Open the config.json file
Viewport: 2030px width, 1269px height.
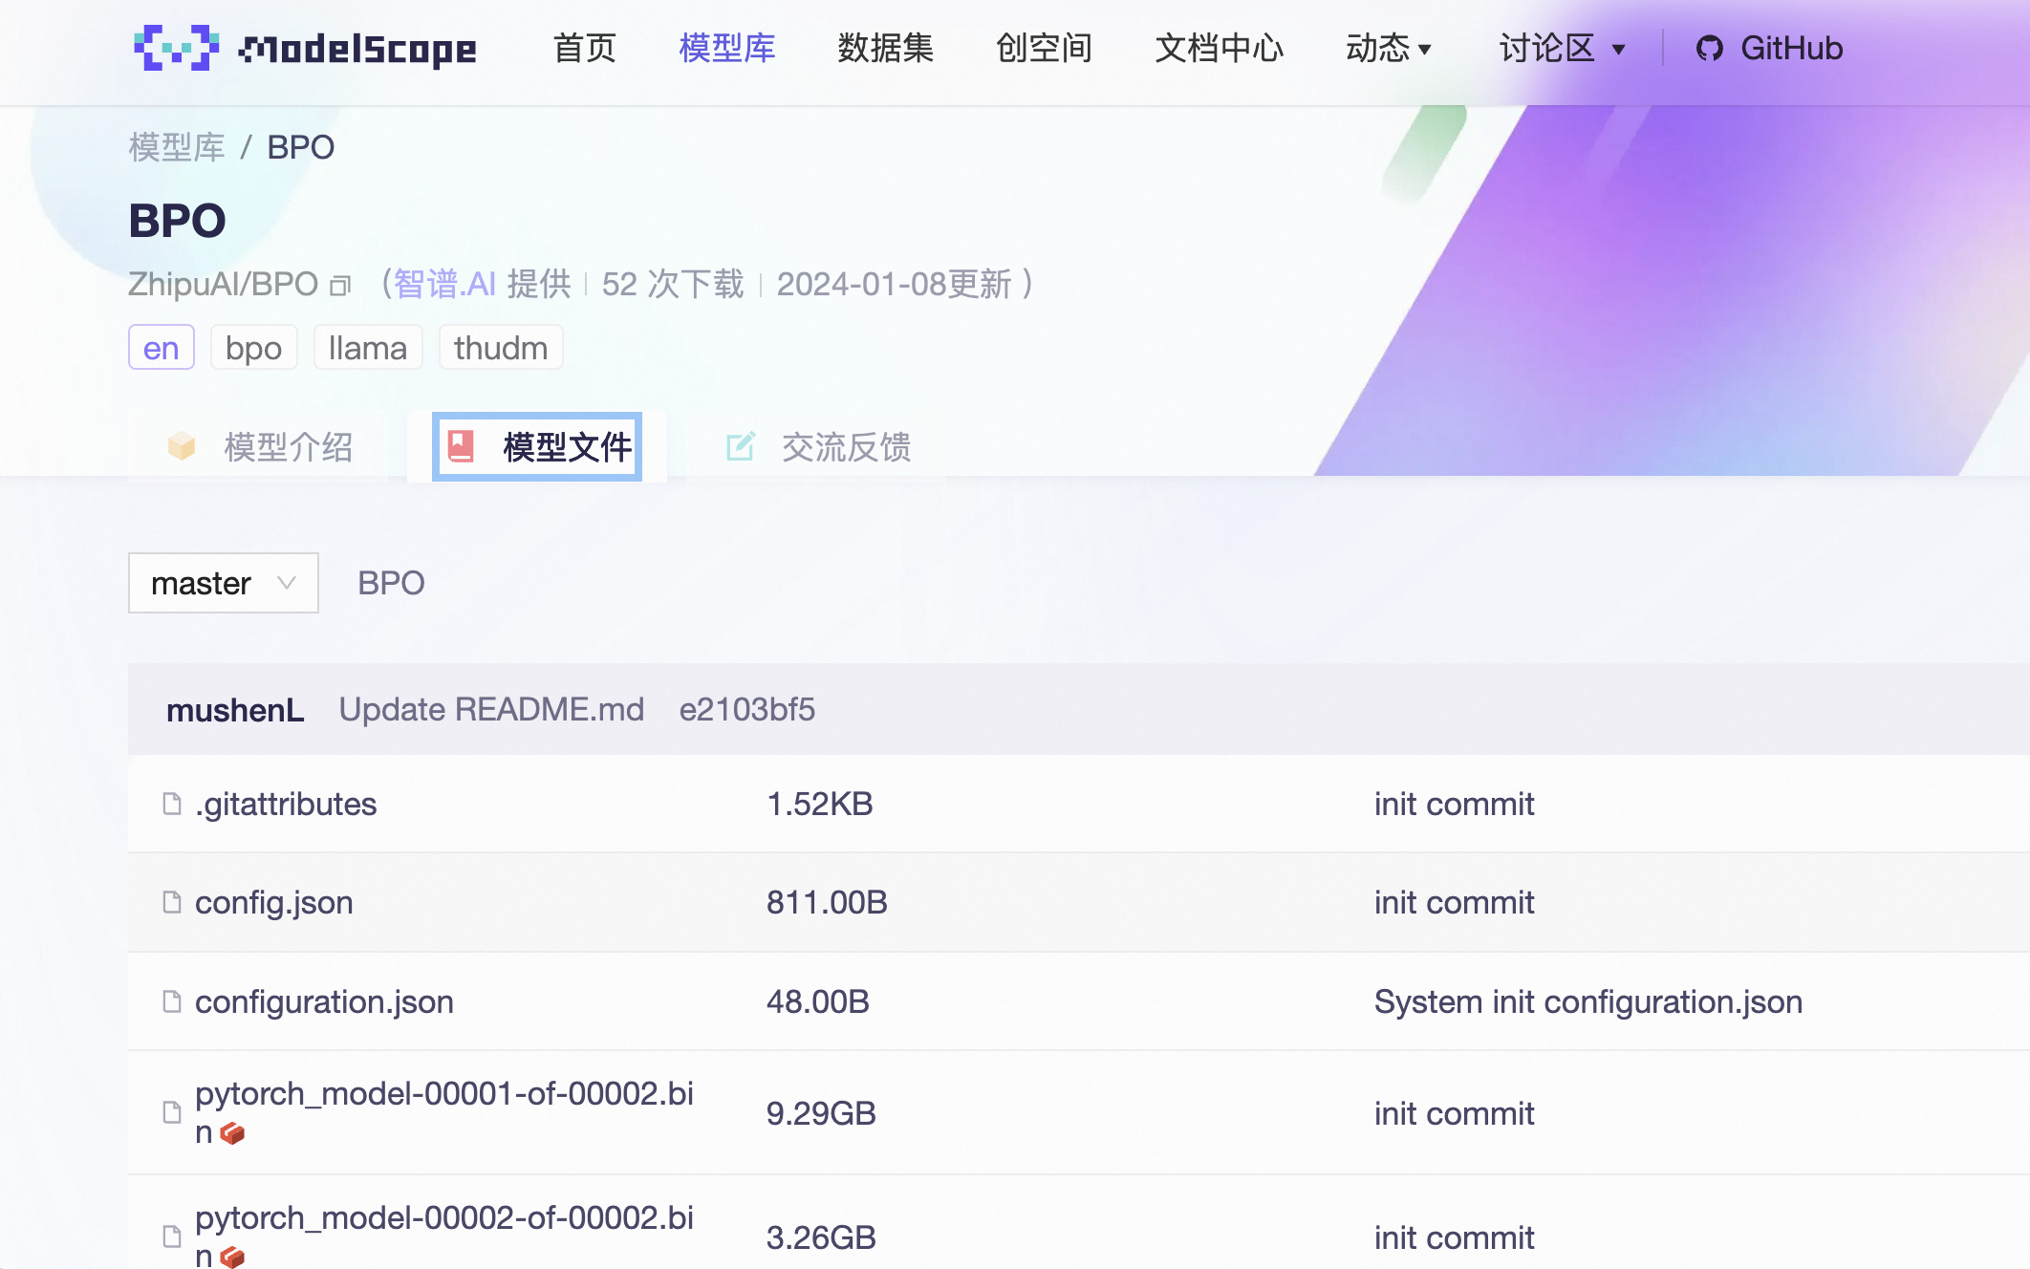tap(274, 902)
